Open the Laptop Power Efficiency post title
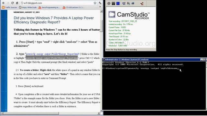The width and height of the screenshot is (207, 116). [x=54, y=20]
